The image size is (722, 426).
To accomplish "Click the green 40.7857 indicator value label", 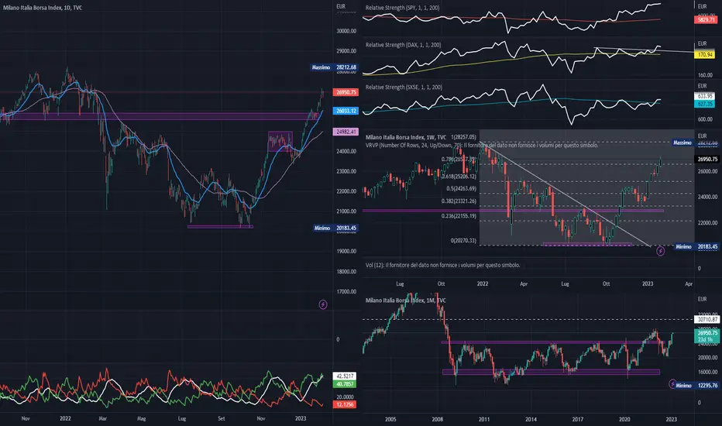I will point(345,383).
